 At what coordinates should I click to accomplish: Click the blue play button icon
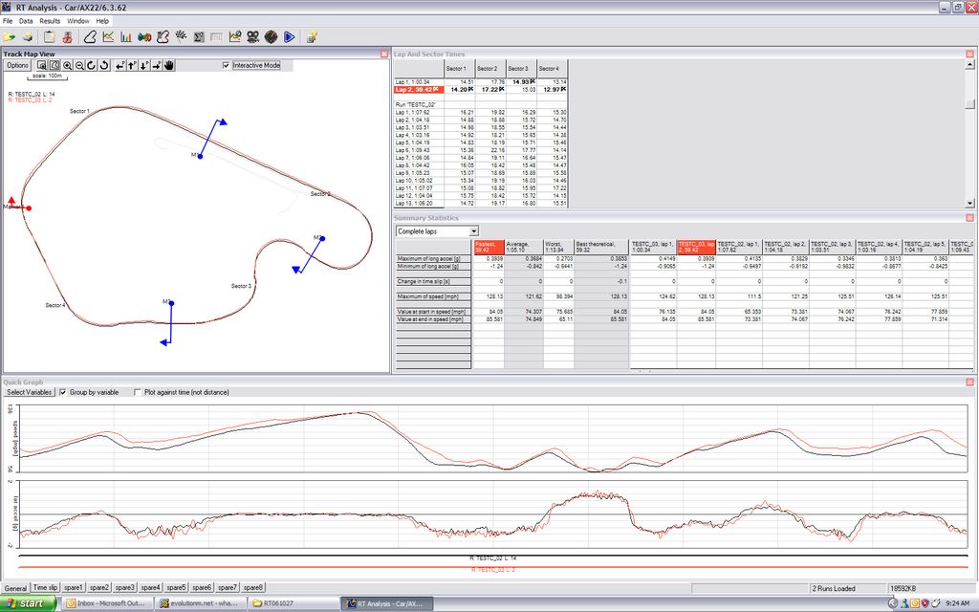[x=288, y=37]
